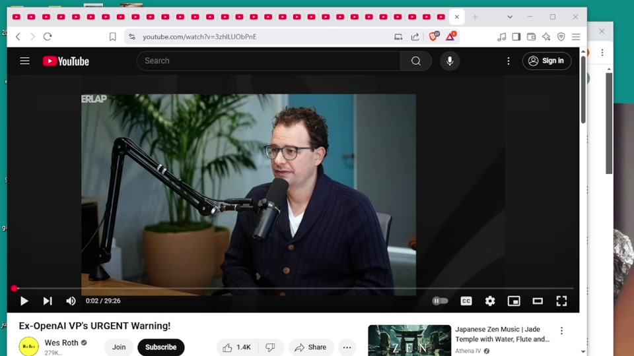
Task: Enter full screen mode
Action: pos(561,301)
